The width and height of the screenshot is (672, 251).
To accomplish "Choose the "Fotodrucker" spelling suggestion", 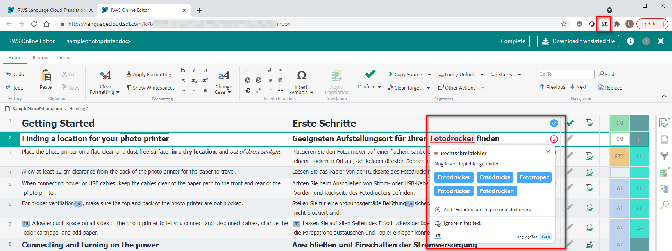I will tap(454, 177).
